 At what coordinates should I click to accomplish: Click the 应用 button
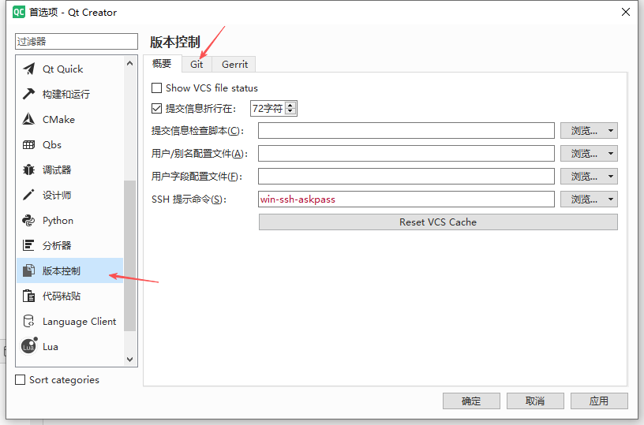pos(599,401)
